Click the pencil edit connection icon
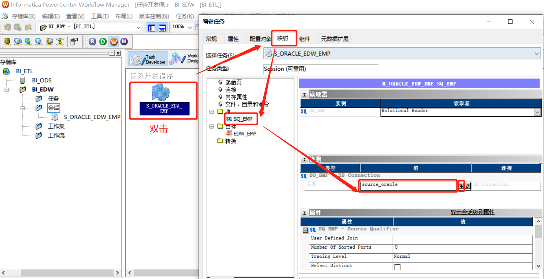 coord(468,186)
